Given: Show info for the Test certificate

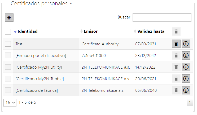Looking at the screenshot, I should click(x=186, y=44).
